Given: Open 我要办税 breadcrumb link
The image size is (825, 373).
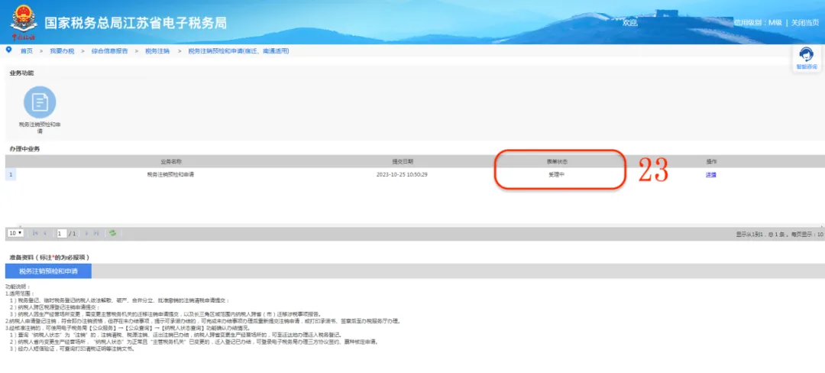Looking at the screenshot, I should click(62, 51).
